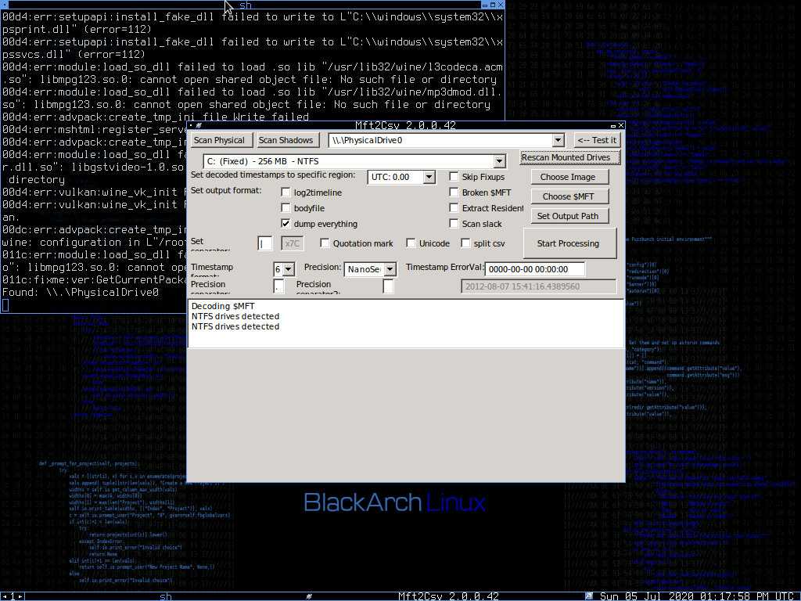Check the Unicode option
Screen dimensions: 801x601
(x=411, y=243)
